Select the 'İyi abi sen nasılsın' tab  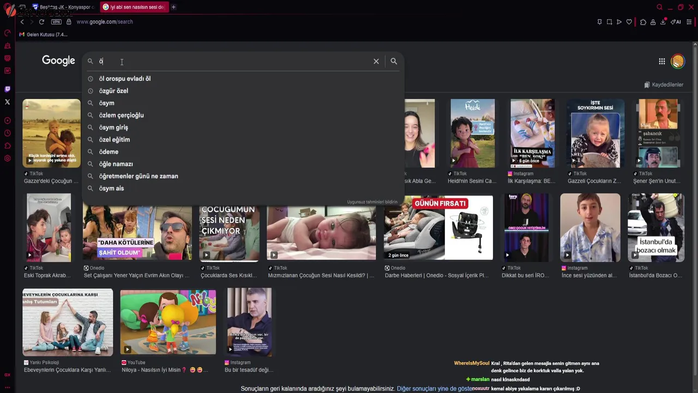point(134,7)
